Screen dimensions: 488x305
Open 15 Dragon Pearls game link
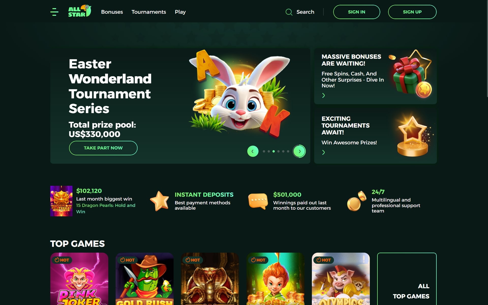106,208
